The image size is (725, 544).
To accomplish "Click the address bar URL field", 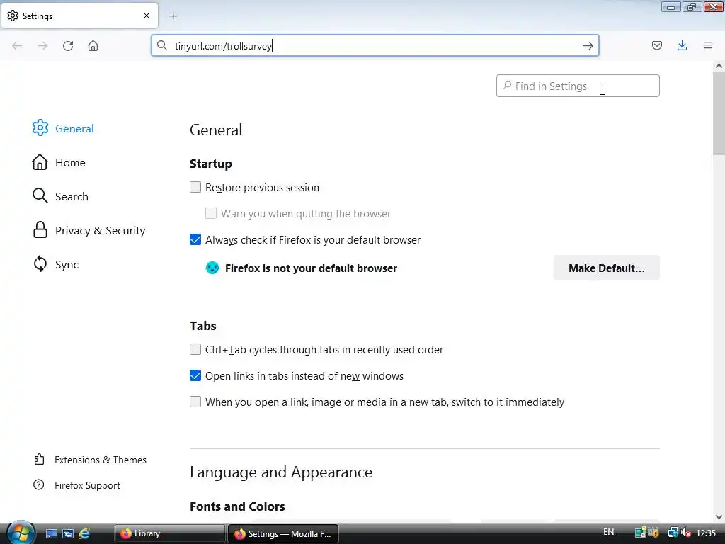I will (x=375, y=46).
